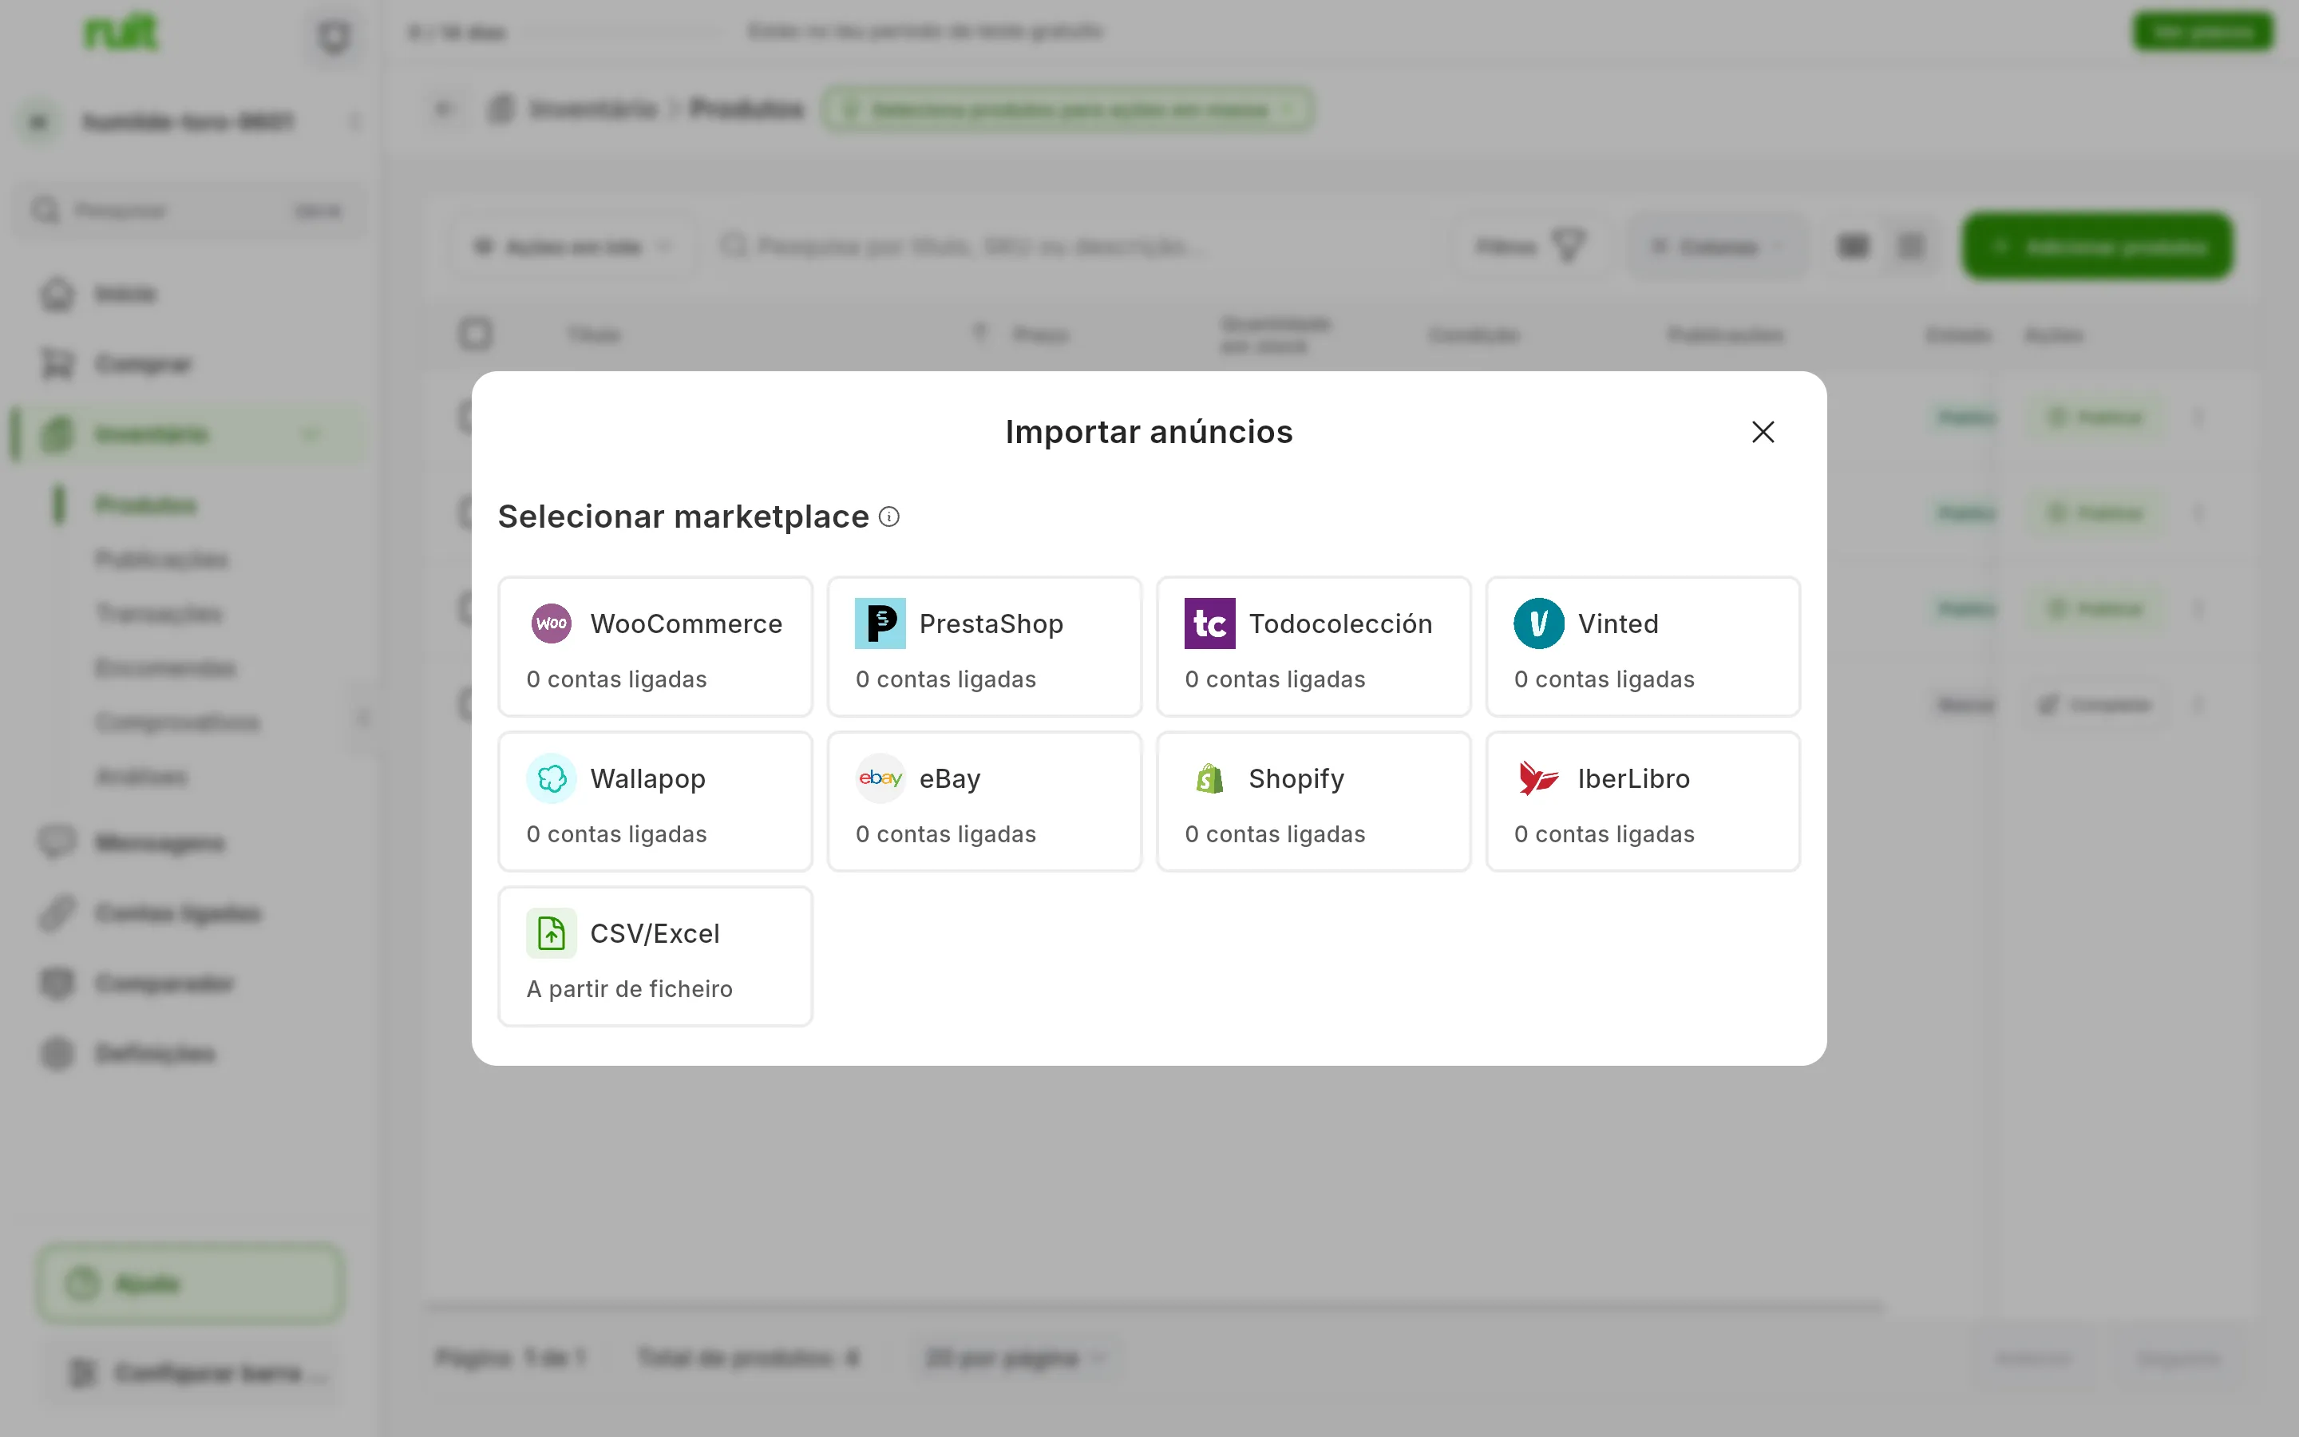Select the PrestaShop marketplace name

click(x=991, y=623)
